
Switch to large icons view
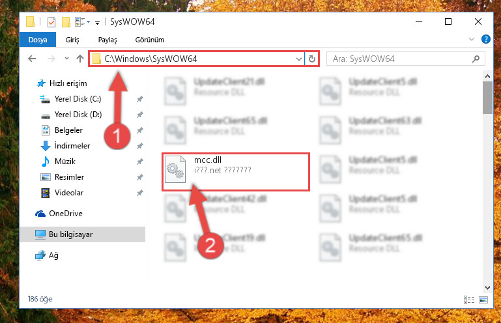coord(483,300)
